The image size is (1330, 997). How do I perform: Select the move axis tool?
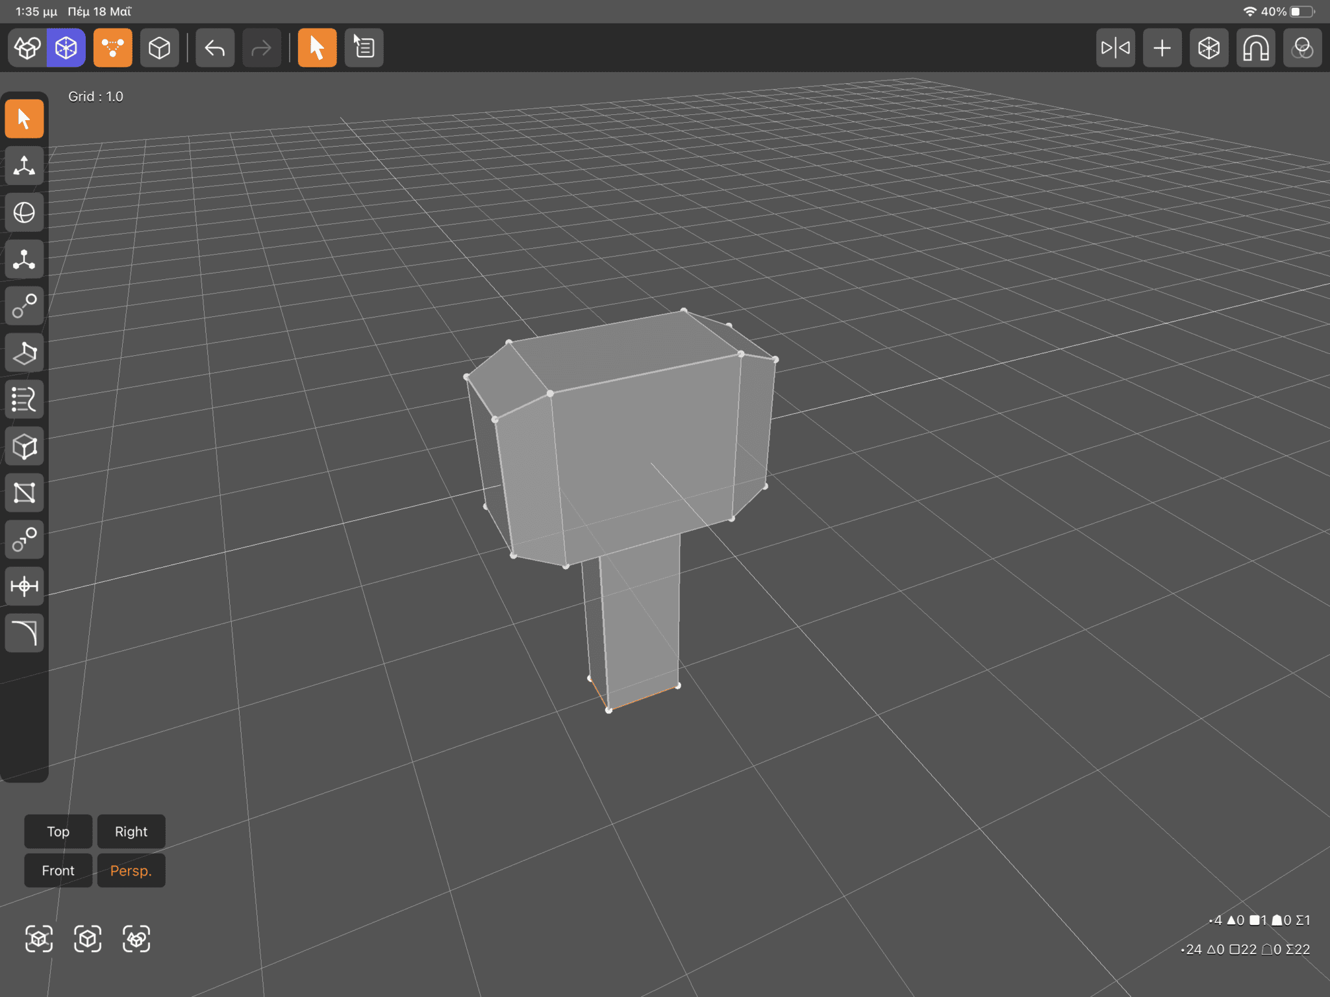tap(25, 166)
